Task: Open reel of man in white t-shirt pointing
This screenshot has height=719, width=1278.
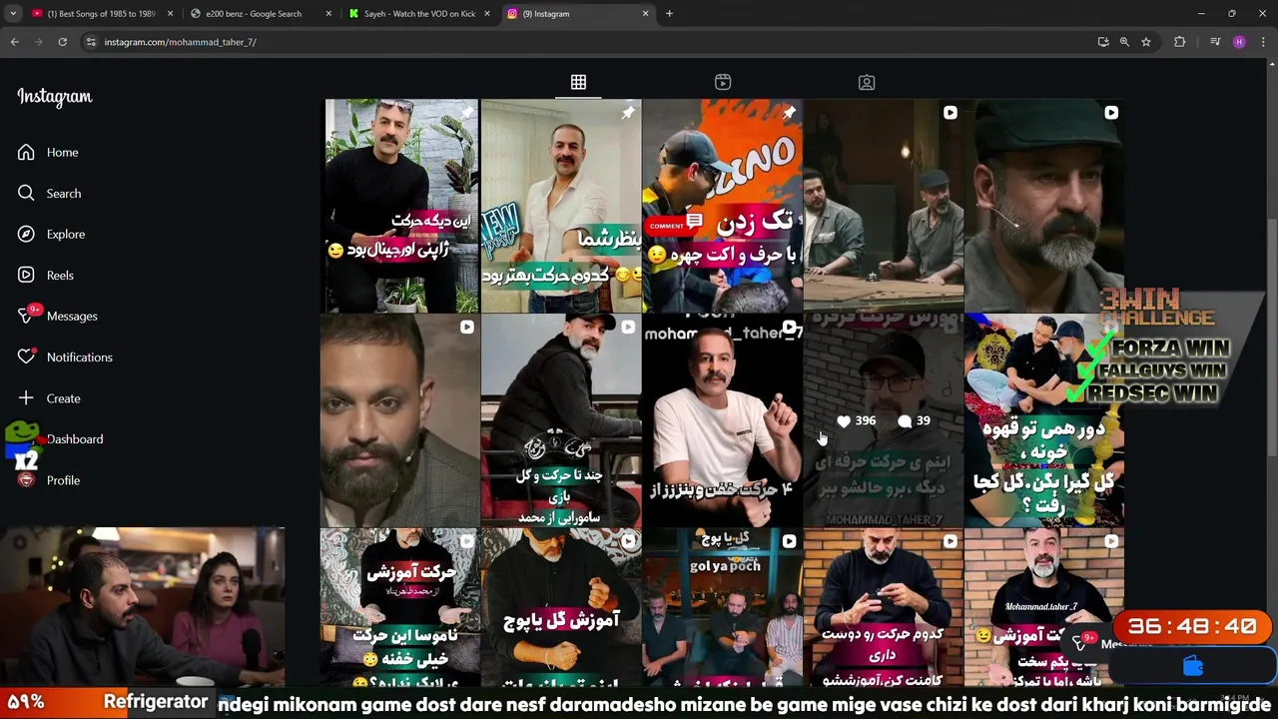Action: [x=722, y=420]
